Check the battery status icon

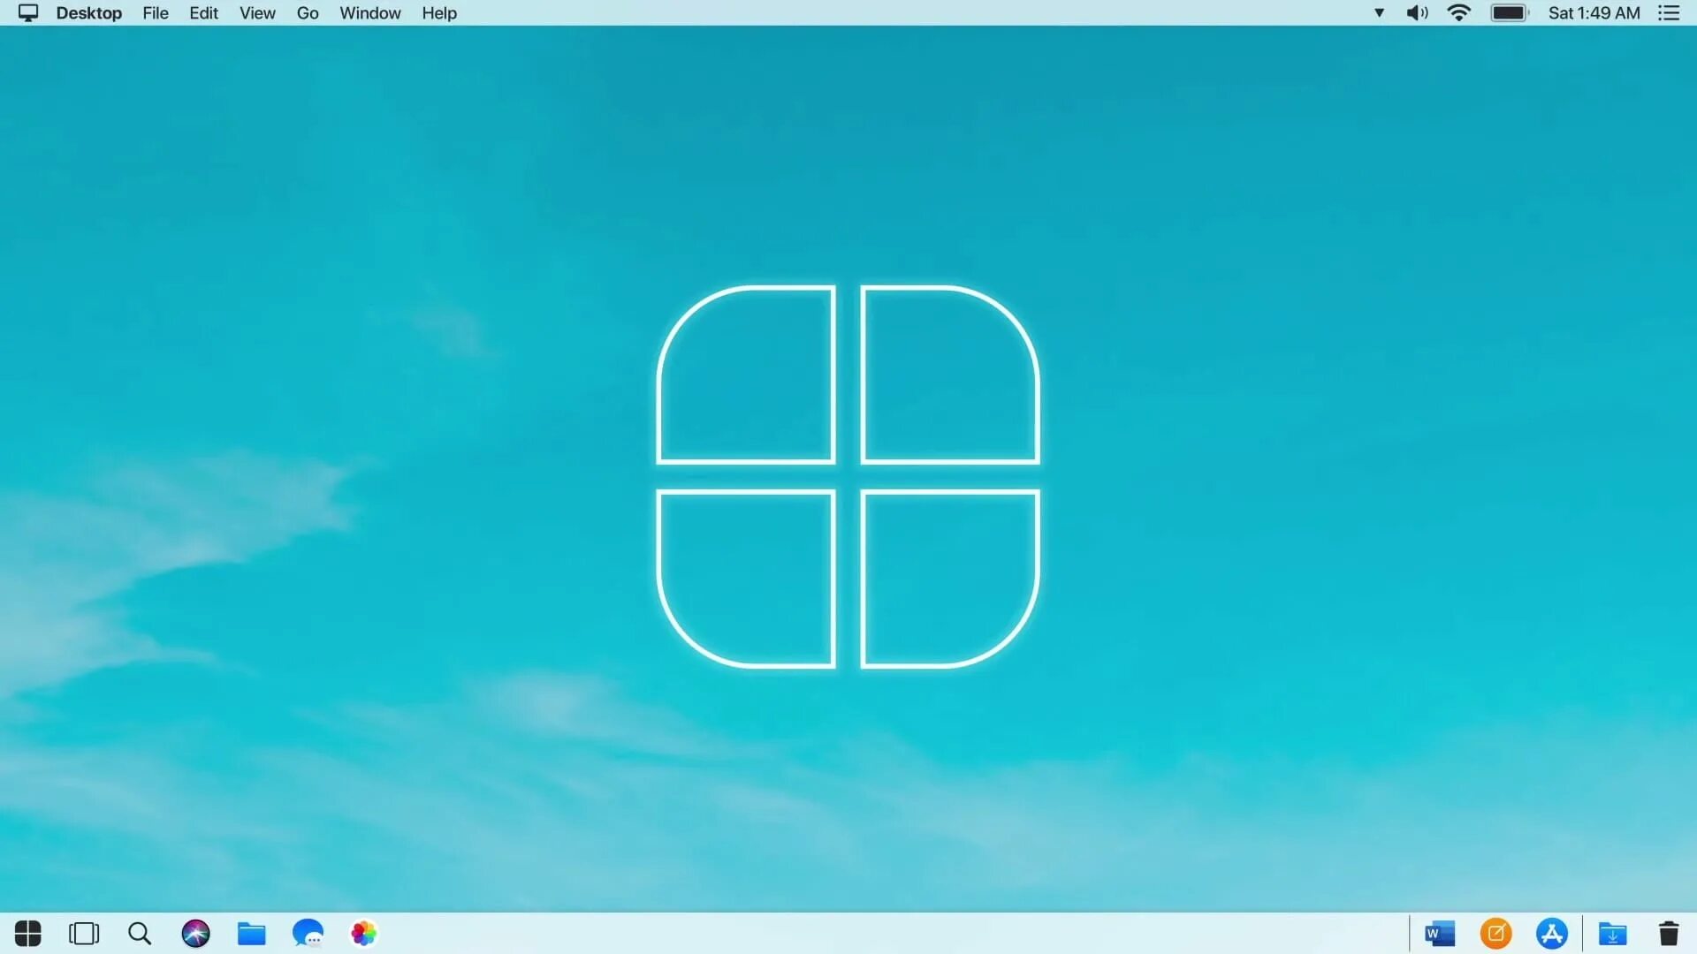[x=1510, y=13]
